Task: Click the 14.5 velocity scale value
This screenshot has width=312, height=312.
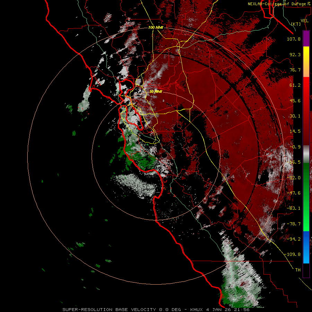Action: point(295,131)
